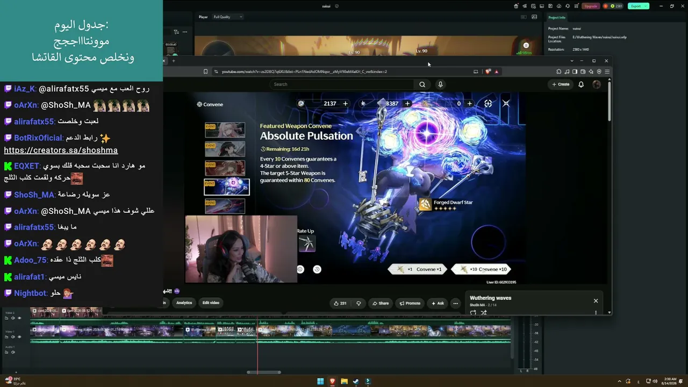Click the browser page vertical scrollbar
The image size is (688, 387).
609,101
